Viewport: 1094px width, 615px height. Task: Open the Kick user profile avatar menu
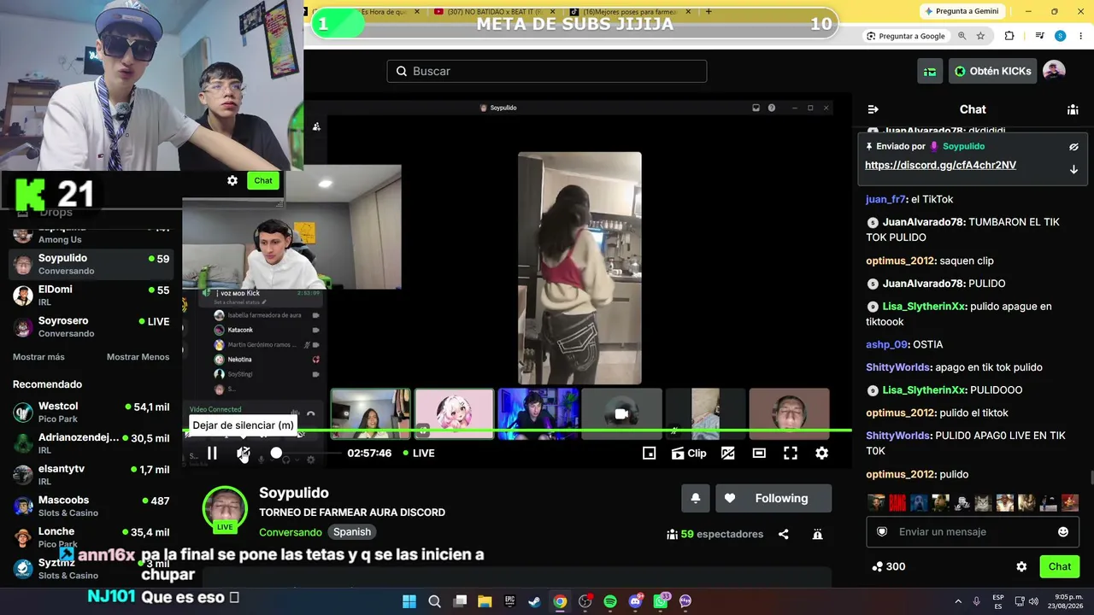pos(1054,71)
